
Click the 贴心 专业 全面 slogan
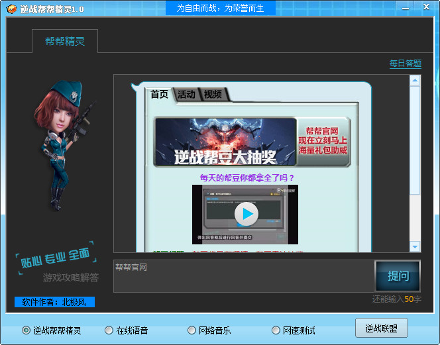[x=56, y=258]
